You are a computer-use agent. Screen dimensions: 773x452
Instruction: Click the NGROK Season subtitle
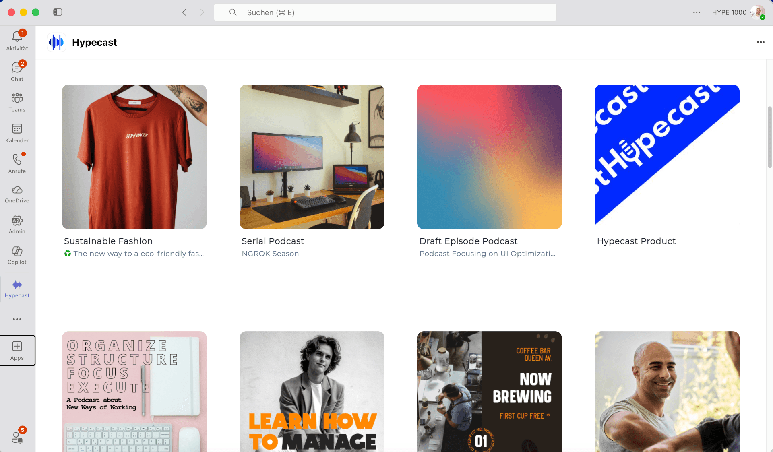point(270,254)
